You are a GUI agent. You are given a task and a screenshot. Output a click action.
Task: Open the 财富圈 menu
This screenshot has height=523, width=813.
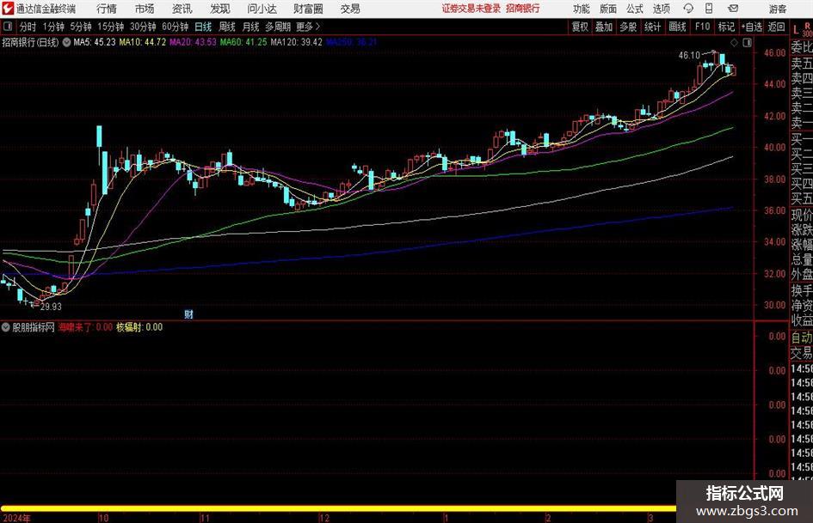pos(308,9)
